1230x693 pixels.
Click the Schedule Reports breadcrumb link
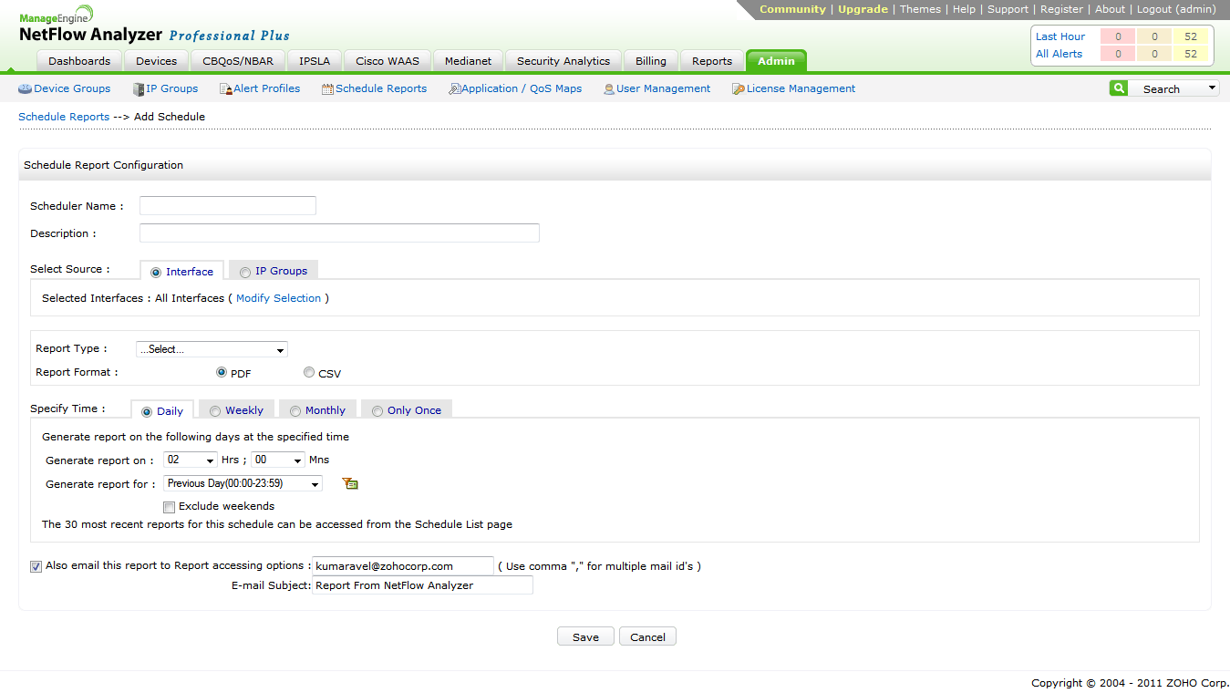pyautogui.click(x=64, y=117)
